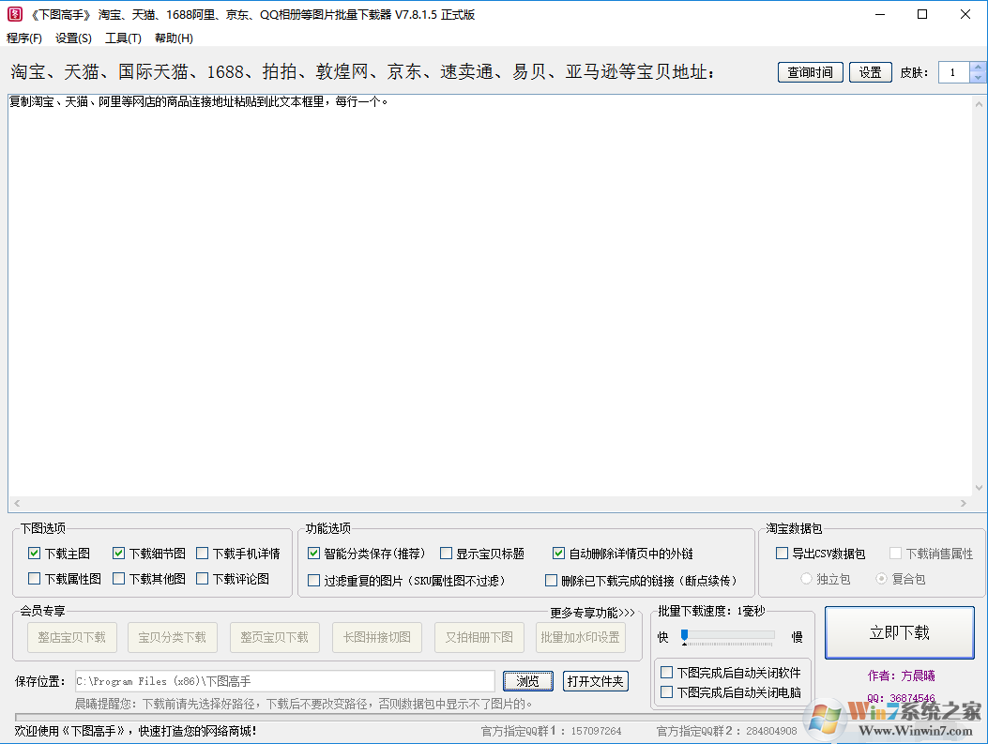Click 浏览 to choose a save folder

point(527,680)
